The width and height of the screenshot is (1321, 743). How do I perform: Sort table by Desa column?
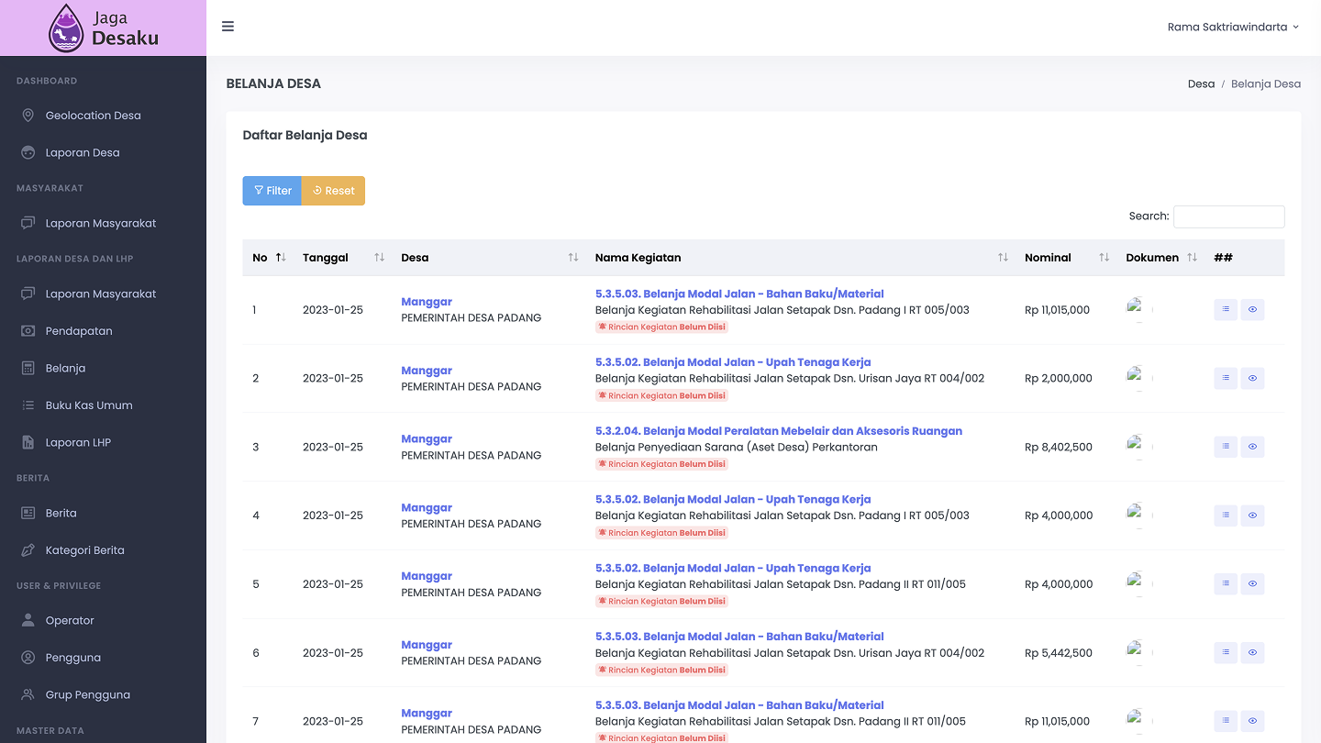click(488, 258)
